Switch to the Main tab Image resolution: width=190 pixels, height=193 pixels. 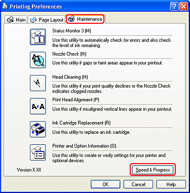(16, 20)
